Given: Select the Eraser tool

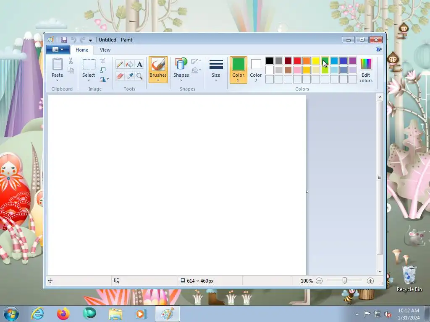Looking at the screenshot, I should click(x=120, y=76).
